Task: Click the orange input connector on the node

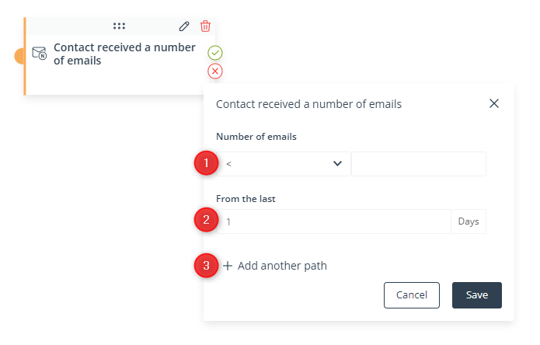Action: click(x=19, y=56)
